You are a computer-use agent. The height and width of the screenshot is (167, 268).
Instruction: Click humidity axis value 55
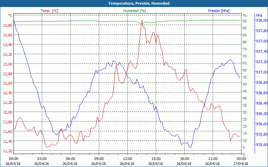point(245,77)
